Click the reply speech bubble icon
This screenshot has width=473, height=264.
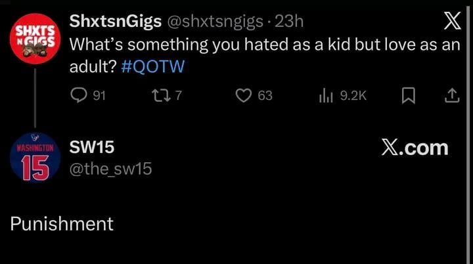[x=79, y=96]
